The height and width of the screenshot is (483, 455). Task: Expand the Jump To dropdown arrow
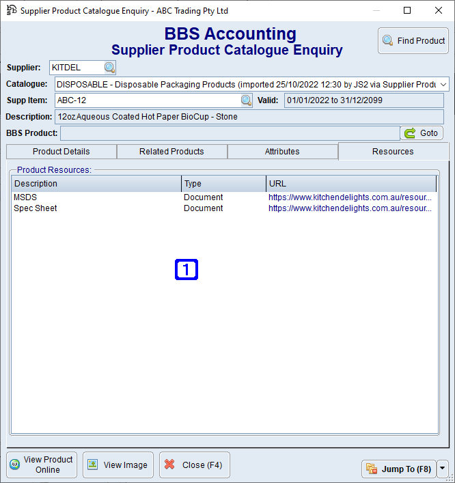pyautogui.click(x=443, y=469)
